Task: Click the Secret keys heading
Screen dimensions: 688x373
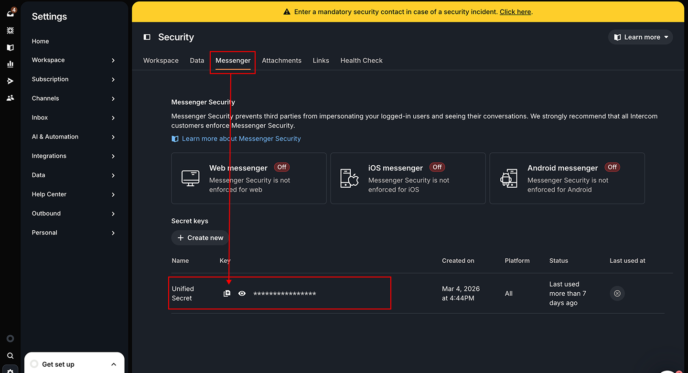Action: point(190,221)
